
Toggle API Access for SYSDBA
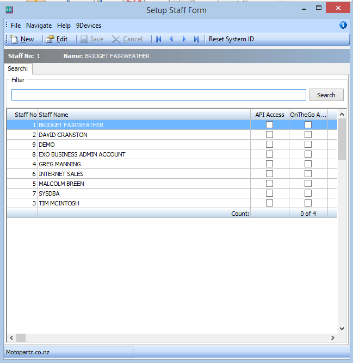[269, 193]
